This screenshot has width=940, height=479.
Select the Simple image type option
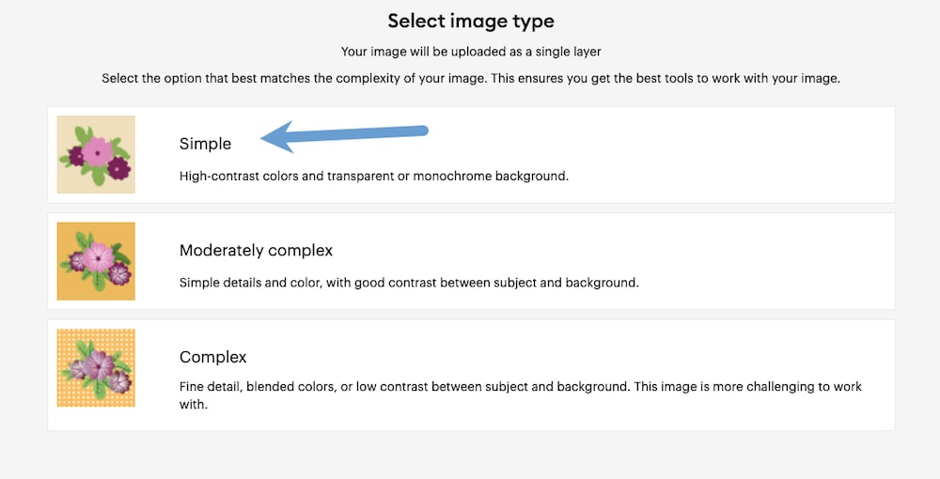[x=471, y=154]
